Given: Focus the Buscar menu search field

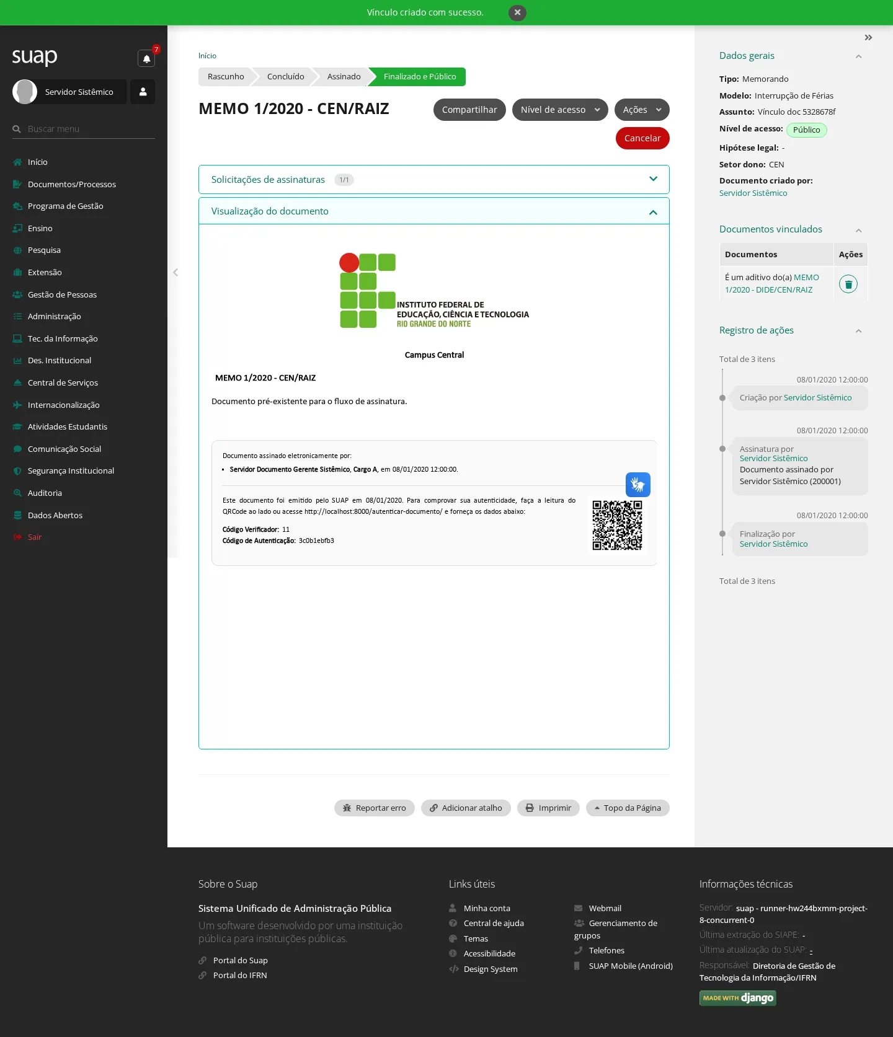Looking at the screenshot, I should tap(84, 129).
